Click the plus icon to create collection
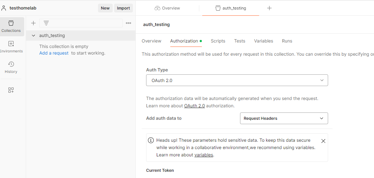The image size is (374, 178). pyautogui.click(x=33, y=23)
